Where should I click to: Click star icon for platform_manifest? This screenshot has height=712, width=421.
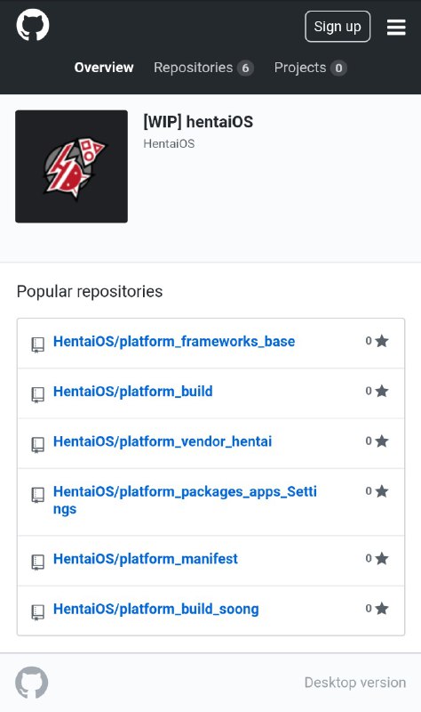click(382, 558)
